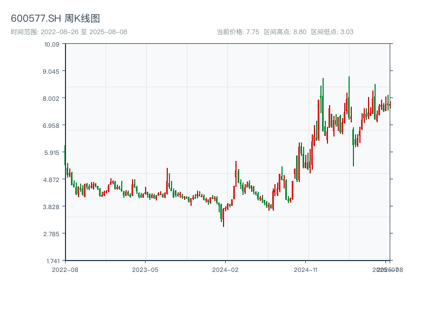
Task: Click the 5.915 y-axis label
Action: click(x=52, y=153)
